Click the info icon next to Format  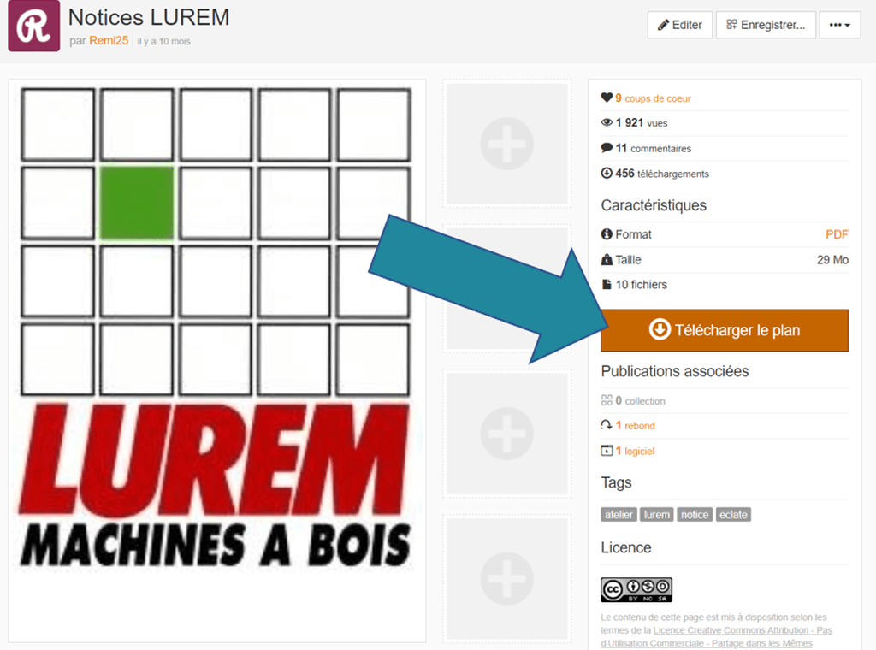point(607,234)
